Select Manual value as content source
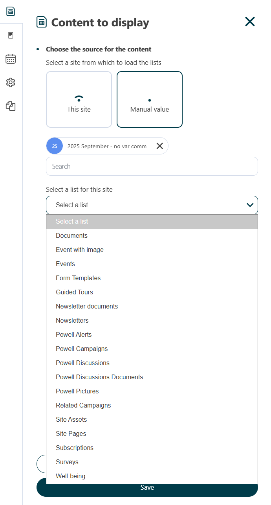This screenshot has width=271, height=505. (149, 99)
